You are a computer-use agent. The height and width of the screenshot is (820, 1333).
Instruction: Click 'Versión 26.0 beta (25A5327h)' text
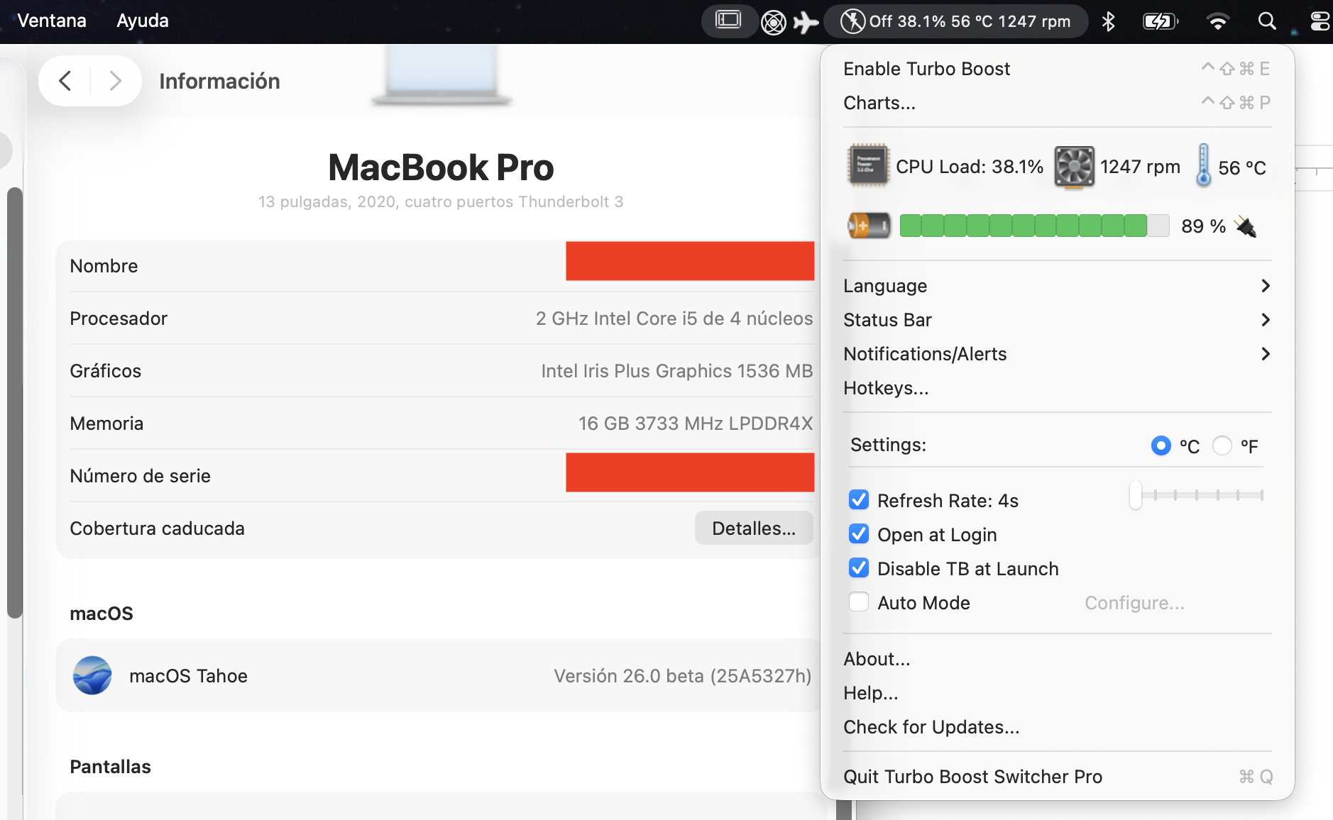[683, 676]
